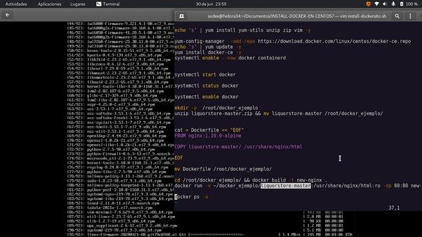
Task: Open new tab icon in terminal header
Action: (182, 16)
